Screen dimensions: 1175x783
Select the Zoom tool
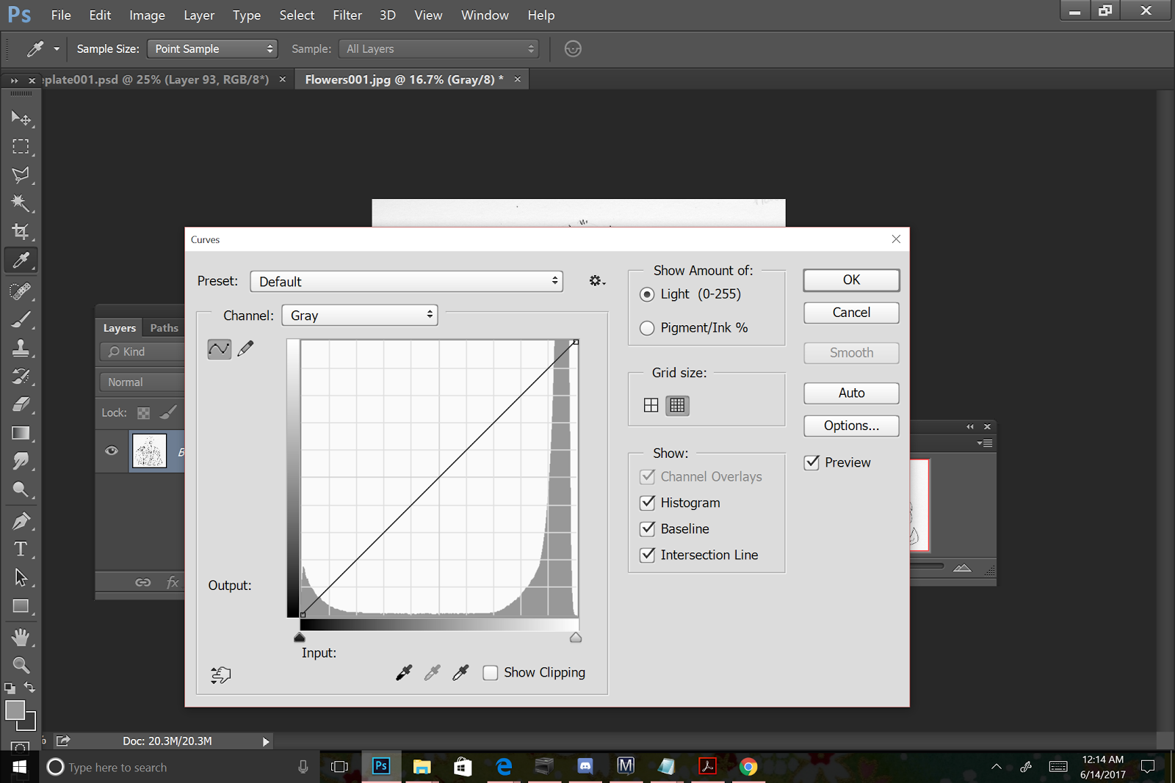pos(21,666)
